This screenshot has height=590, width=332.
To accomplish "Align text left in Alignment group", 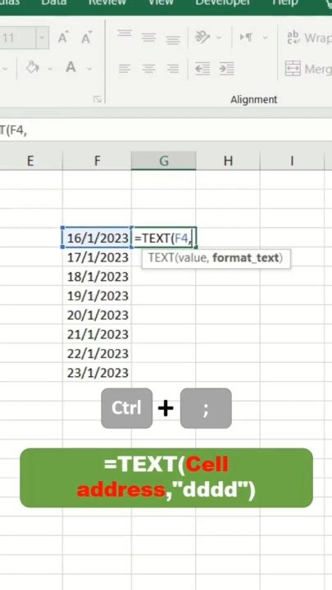I will pos(125,69).
